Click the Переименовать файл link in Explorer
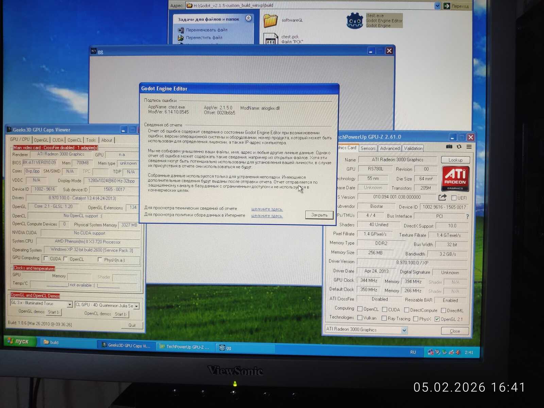Viewport: 544px width, 408px height. click(207, 30)
